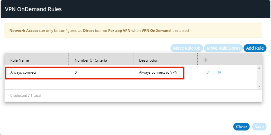Sort by Number Of Criteria column
This screenshot has width=271, height=135.
(x=91, y=60)
